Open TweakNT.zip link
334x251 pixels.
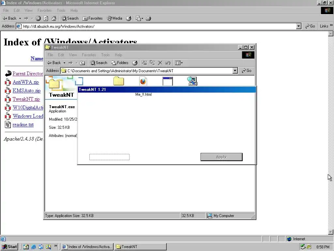pos(26,99)
